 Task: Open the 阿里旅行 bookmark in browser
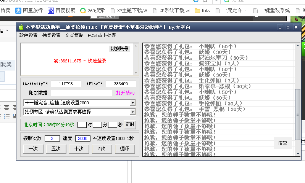coord(29,11)
